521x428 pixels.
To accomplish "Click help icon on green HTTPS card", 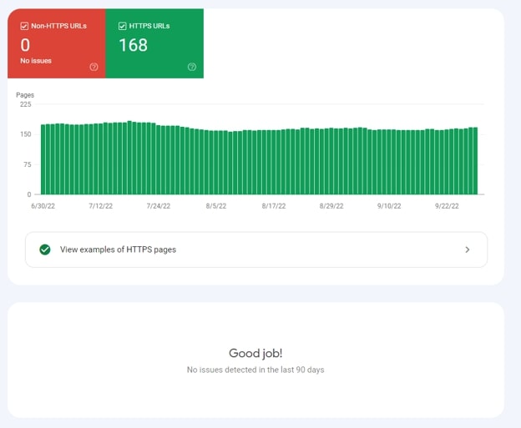I will pyautogui.click(x=192, y=67).
